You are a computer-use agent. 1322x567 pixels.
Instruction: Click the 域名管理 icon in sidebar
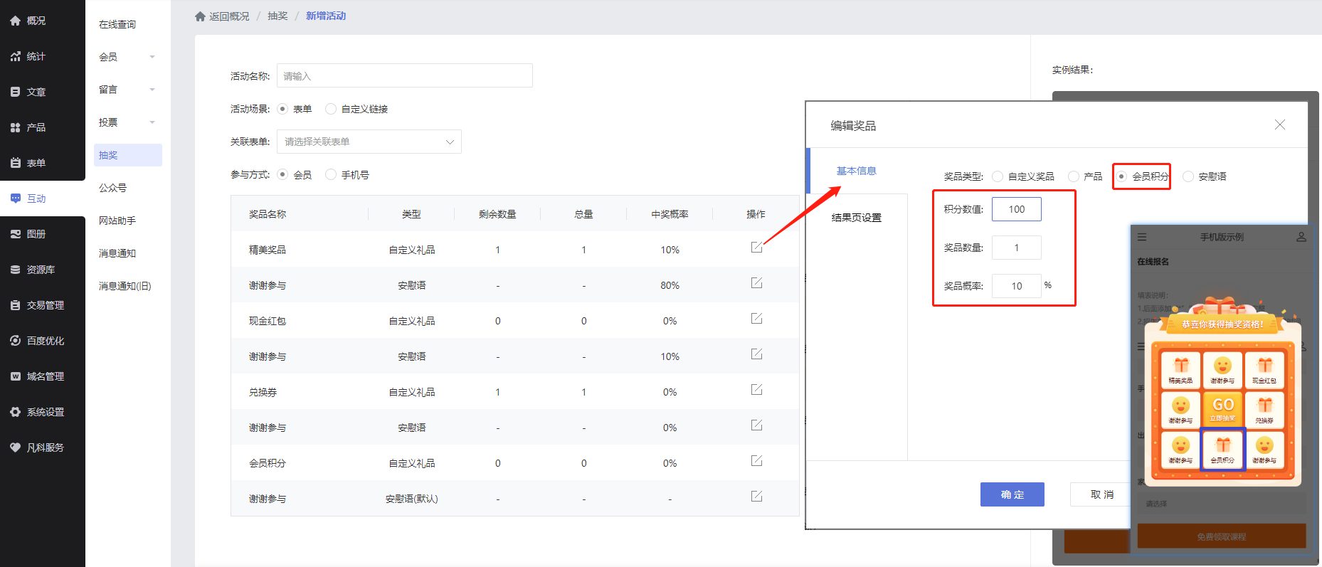pos(15,376)
